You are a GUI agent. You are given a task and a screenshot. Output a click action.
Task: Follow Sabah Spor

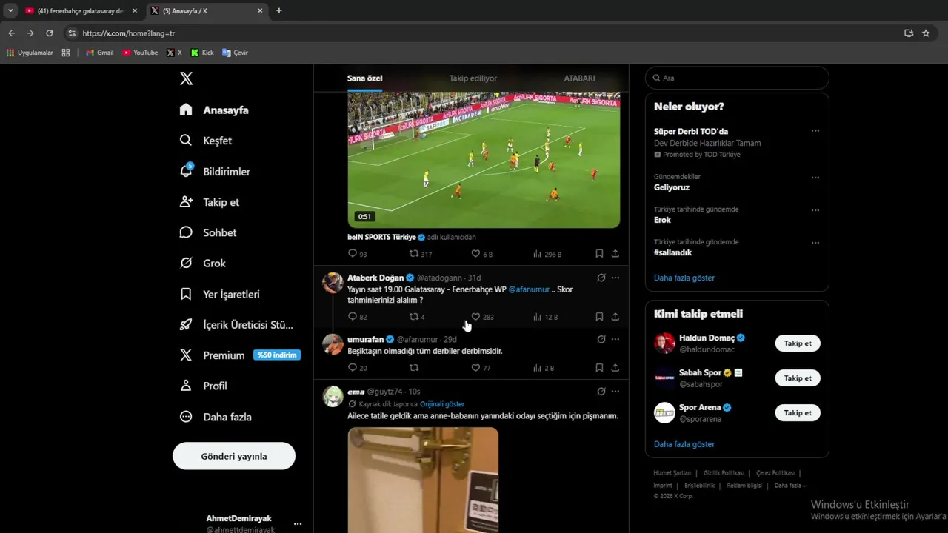coord(798,378)
